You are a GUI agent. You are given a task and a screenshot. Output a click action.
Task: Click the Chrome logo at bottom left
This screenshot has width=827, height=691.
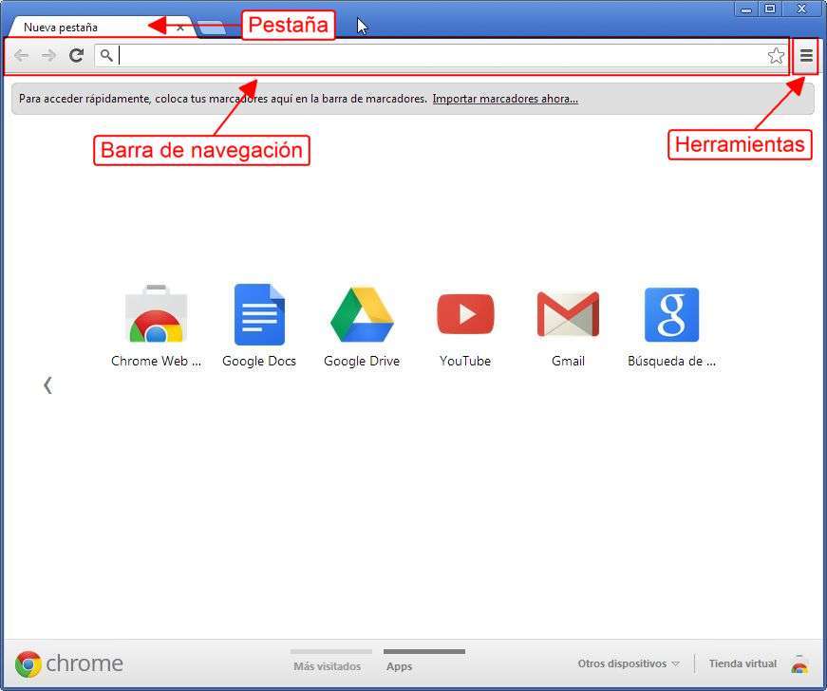coord(69,663)
